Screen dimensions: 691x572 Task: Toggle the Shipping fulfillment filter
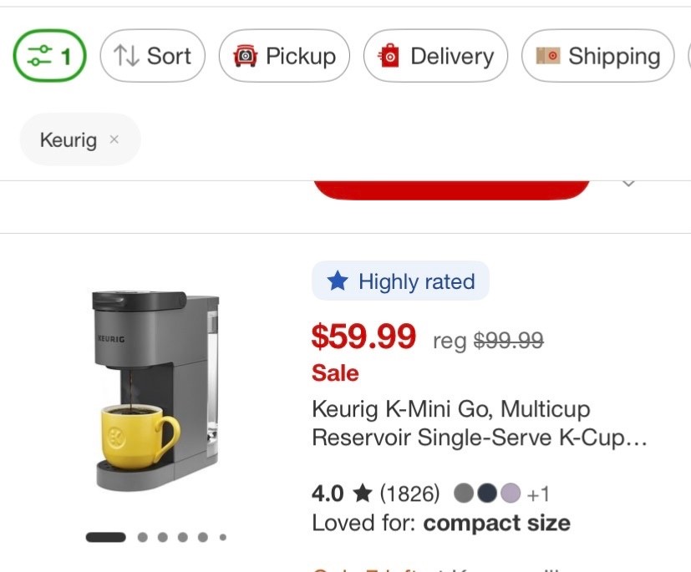click(597, 56)
